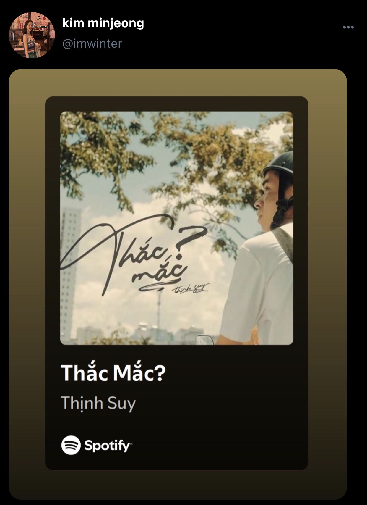Click the kim minjeong display name

click(x=103, y=23)
